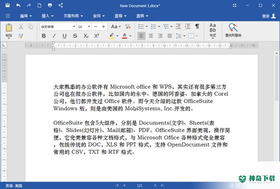Justify the text
280x189 pixels.
pos(170,36)
